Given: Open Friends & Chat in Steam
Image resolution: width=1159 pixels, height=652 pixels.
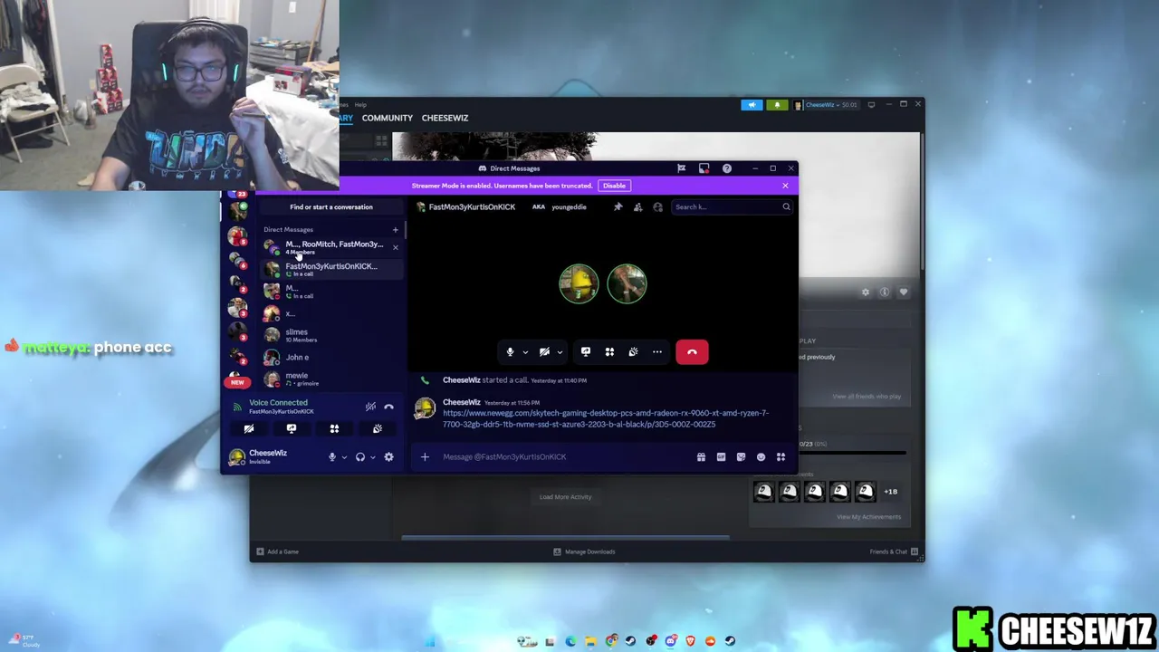Looking at the screenshot, I should coord(894,551).
